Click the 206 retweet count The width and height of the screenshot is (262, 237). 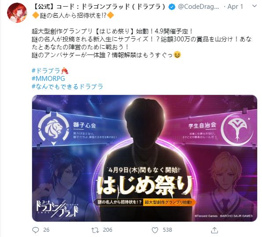pos(108,230)
